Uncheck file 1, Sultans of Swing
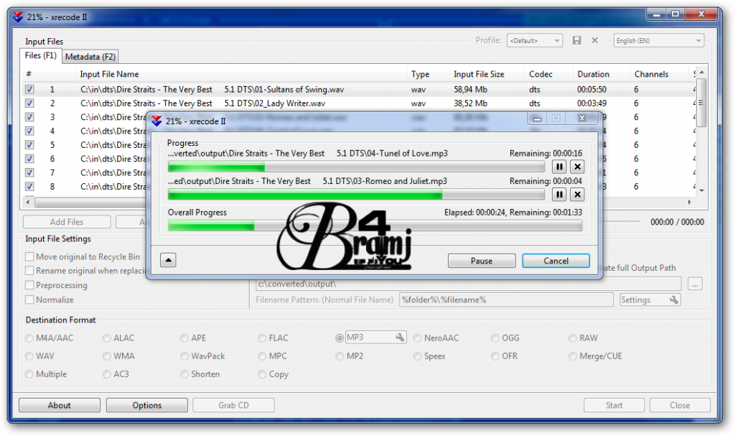 click(29, 89)
